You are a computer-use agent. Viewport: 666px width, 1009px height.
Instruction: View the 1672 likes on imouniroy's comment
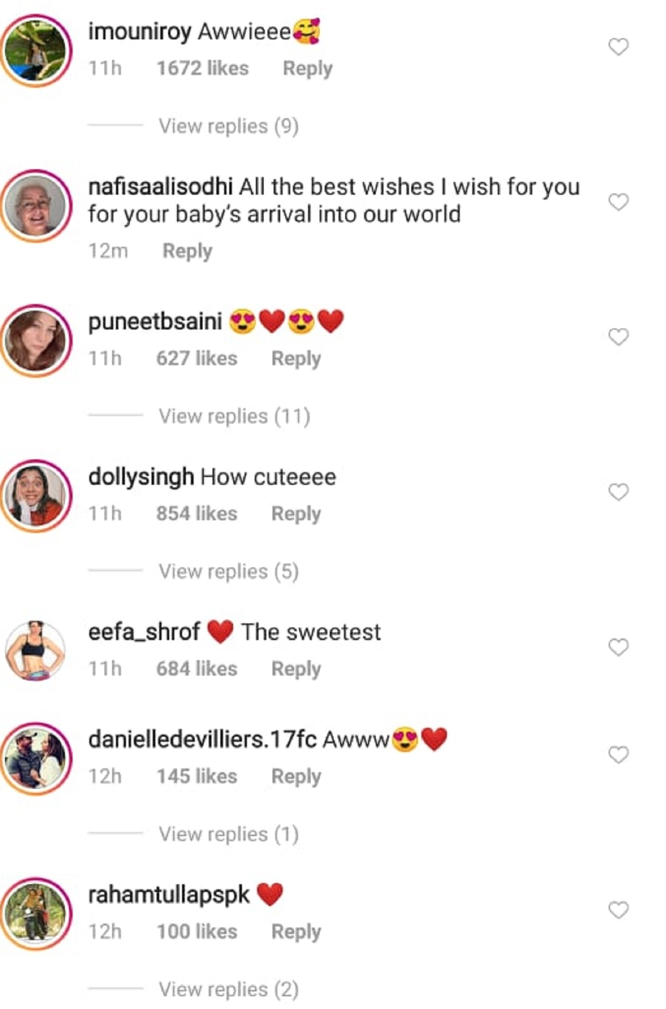(x=203, y=68)
